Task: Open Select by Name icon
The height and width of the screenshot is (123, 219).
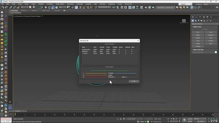Action: (34, 8)
